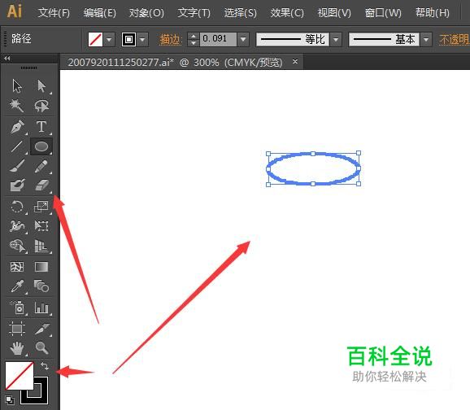
Task: Open the 文件(F) menu
Action: (54, 13)
